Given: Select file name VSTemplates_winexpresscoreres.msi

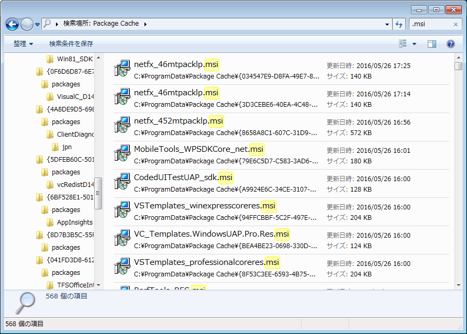Looking at the screenshot, I should tap(205, 206).
